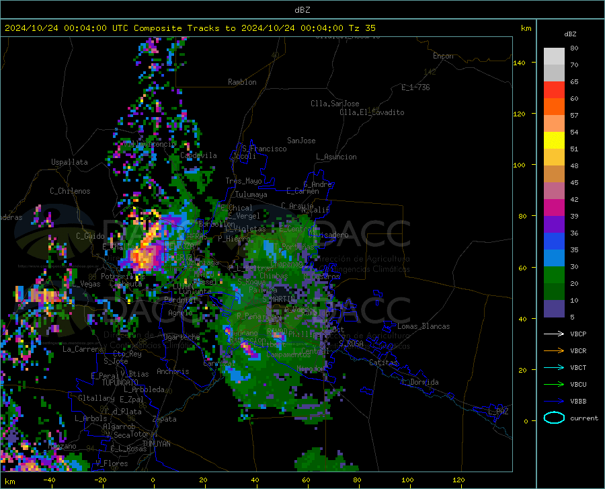Click the Encon map label
The width and height of the screenshot is (605, 489).
tap(443, 56)
